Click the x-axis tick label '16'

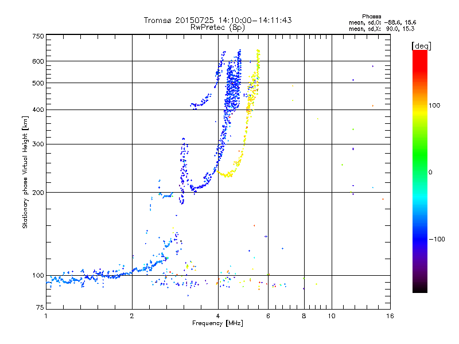point(390,316)
